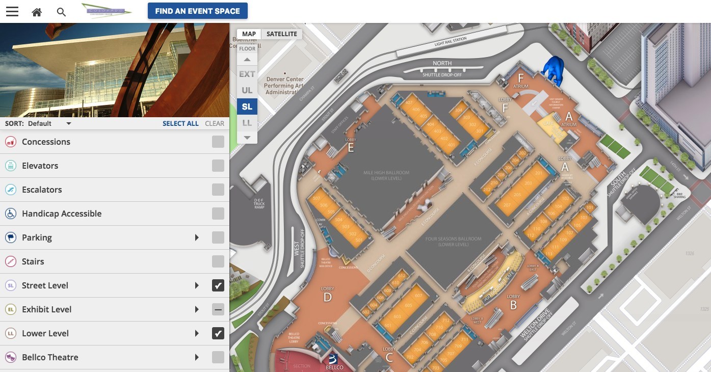
Task: Click the search magnifier icon
Action: [61, 12]
